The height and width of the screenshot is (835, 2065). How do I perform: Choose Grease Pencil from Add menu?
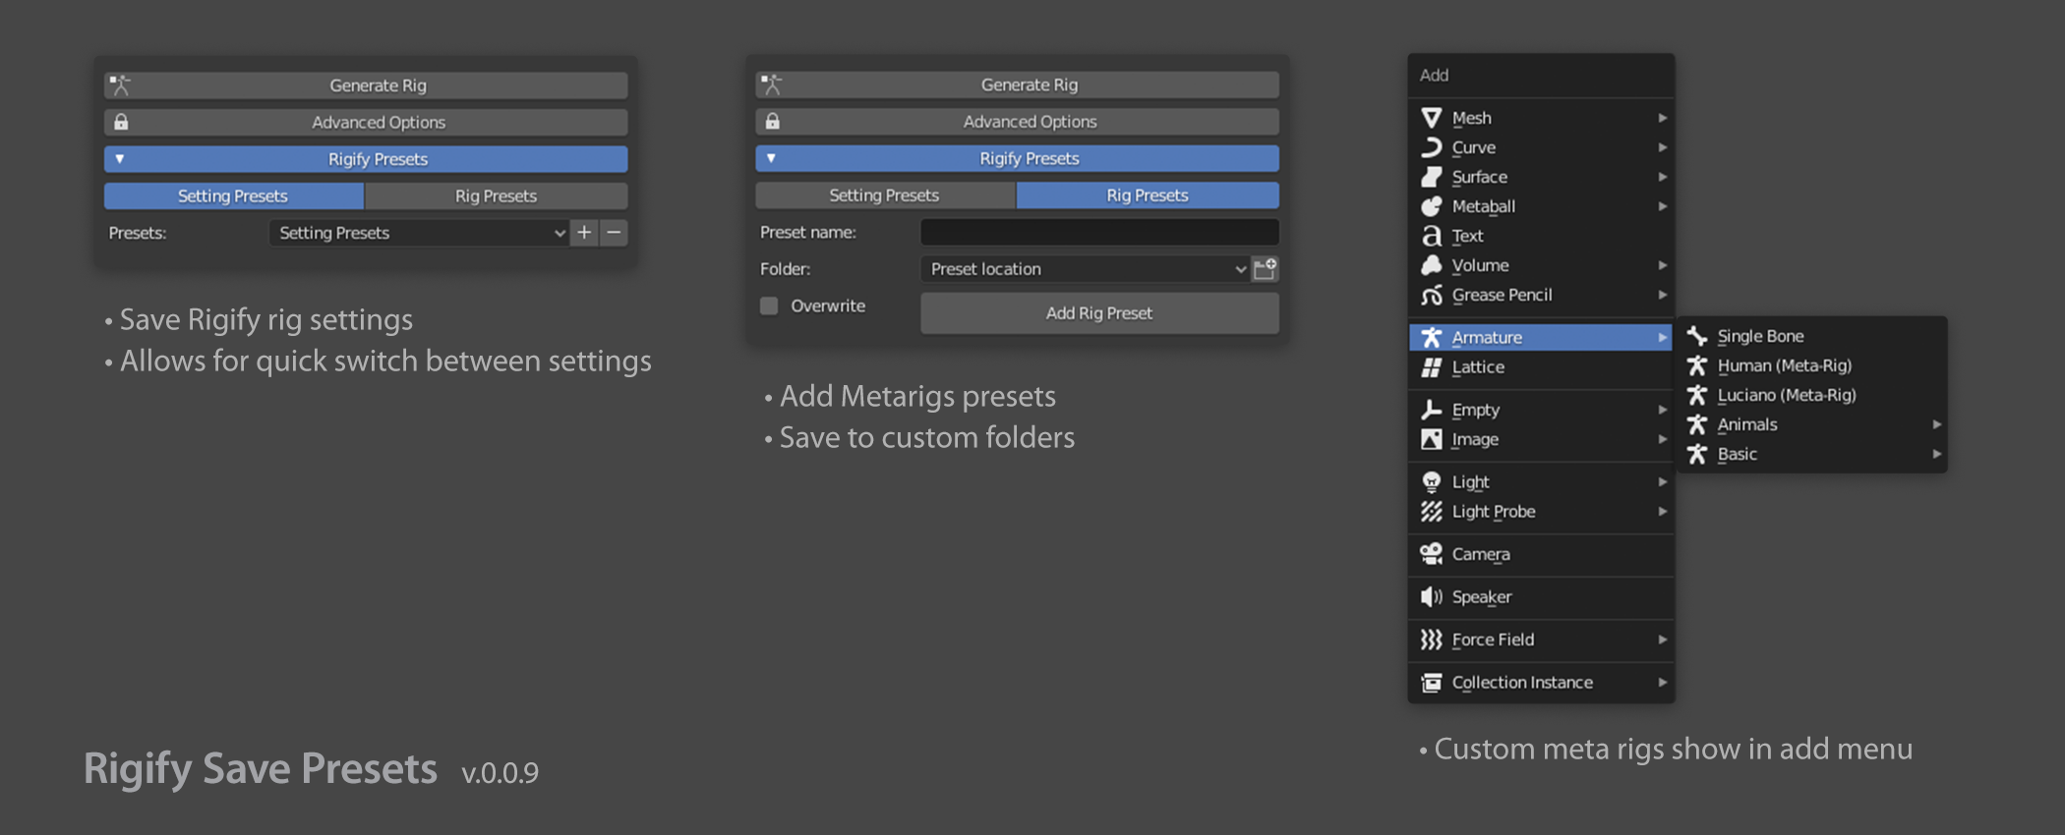[1541, 295]
